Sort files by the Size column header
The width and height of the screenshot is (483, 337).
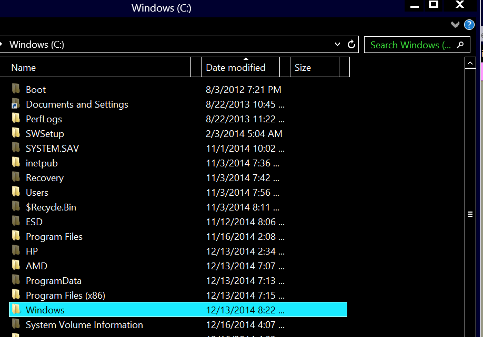(303, 67)
